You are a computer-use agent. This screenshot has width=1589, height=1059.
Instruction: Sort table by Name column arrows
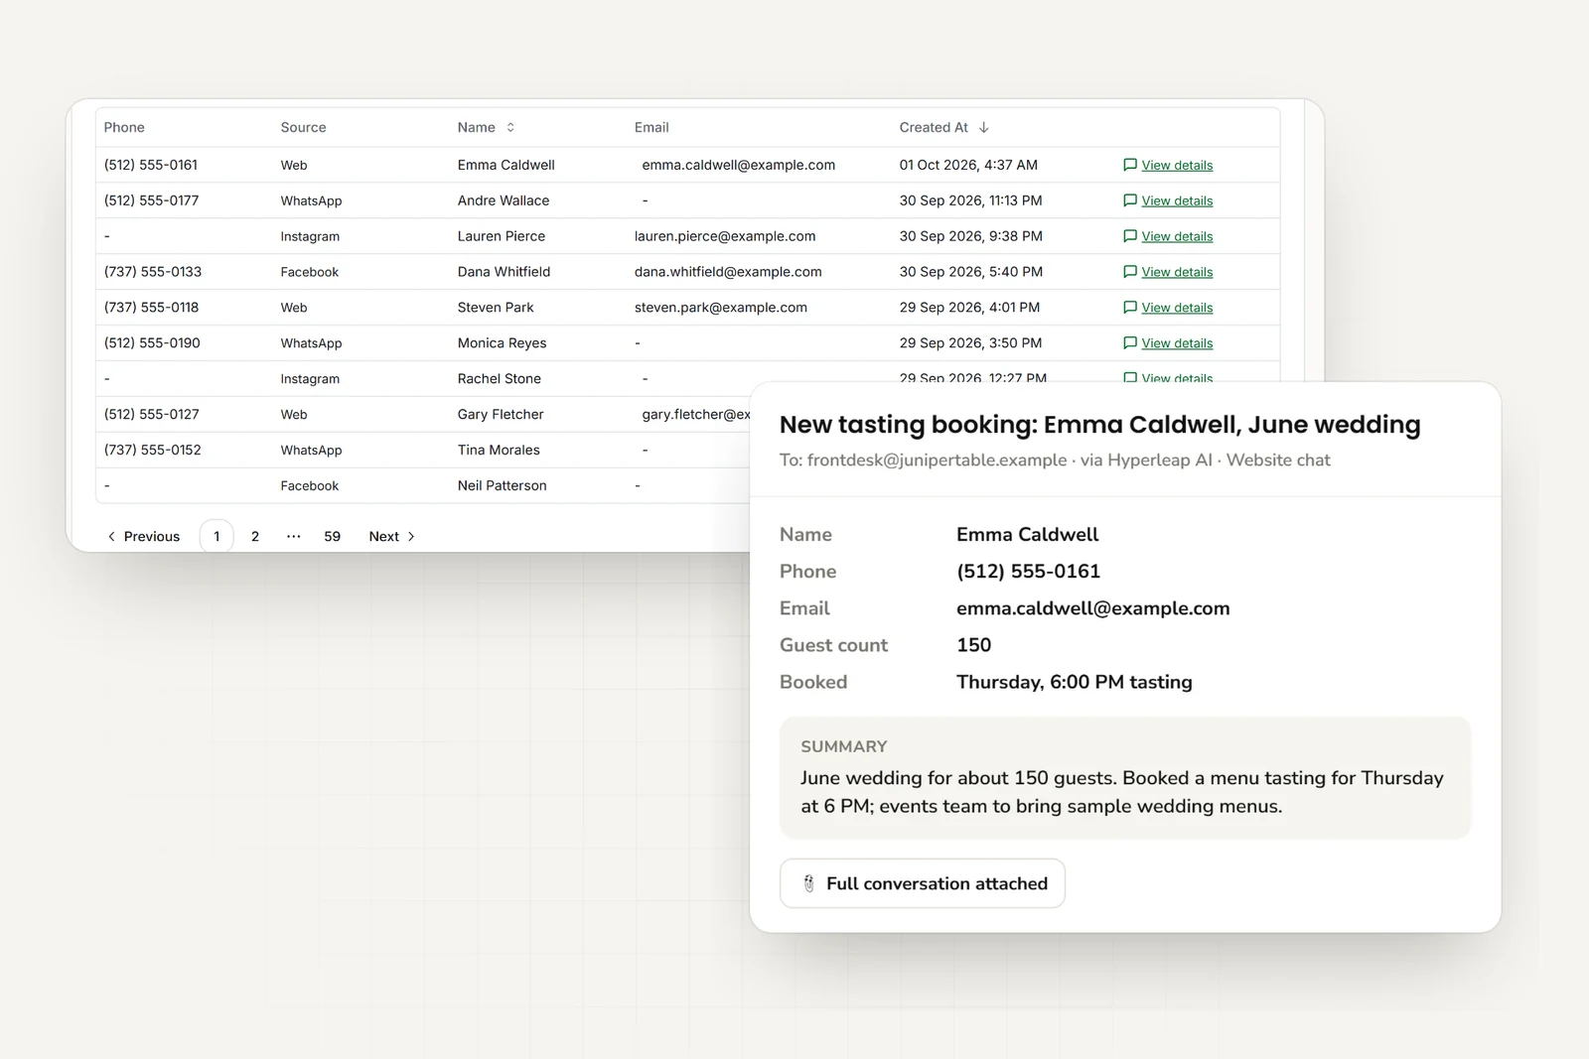(x=510, y=127)
